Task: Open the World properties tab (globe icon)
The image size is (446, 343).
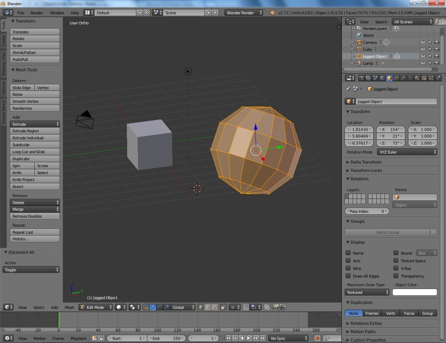Action: point(382,78)
